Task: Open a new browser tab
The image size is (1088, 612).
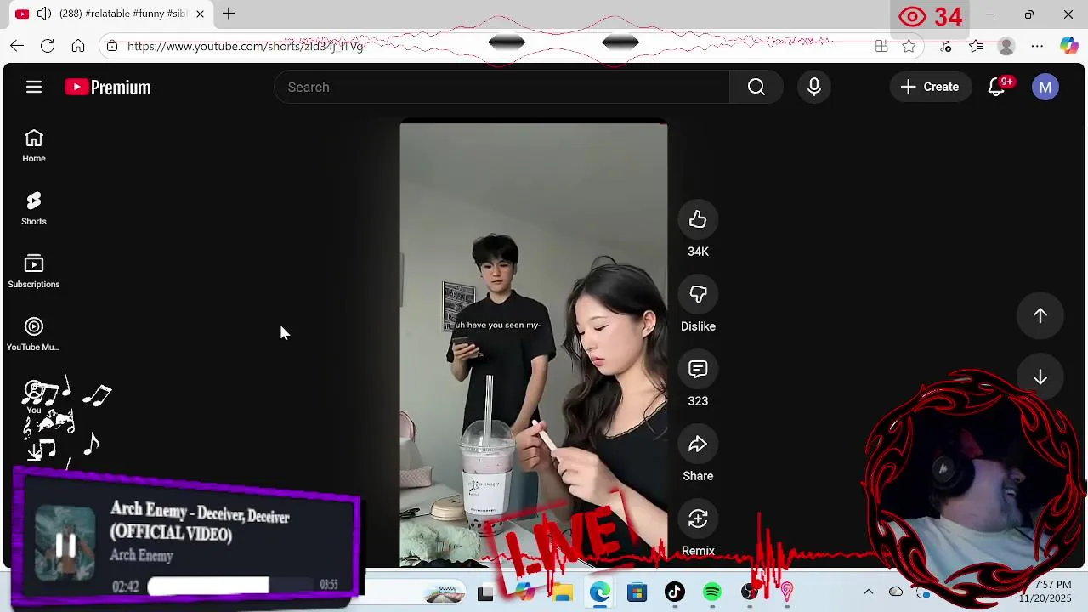Action: (x=229, y=14)
